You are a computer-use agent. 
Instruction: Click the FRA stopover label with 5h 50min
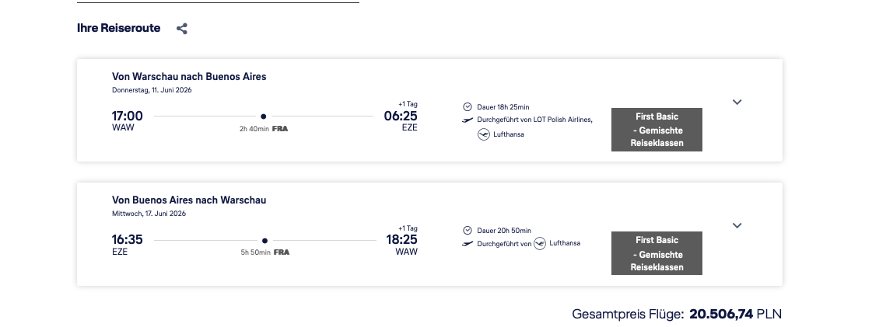(282, 252)
